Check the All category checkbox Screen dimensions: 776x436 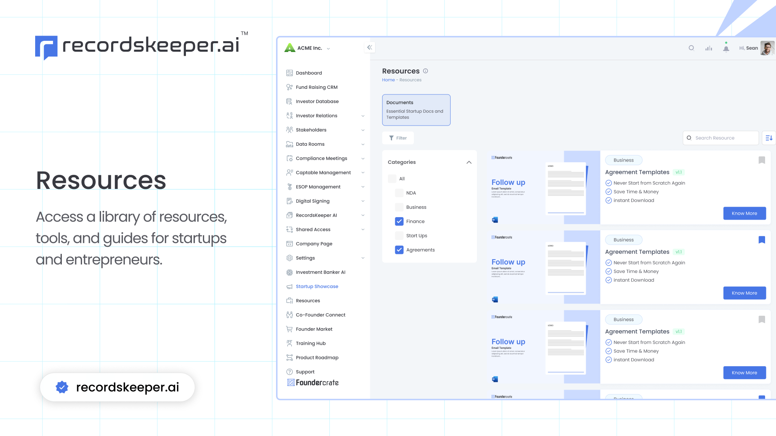(x=392, y=178)
